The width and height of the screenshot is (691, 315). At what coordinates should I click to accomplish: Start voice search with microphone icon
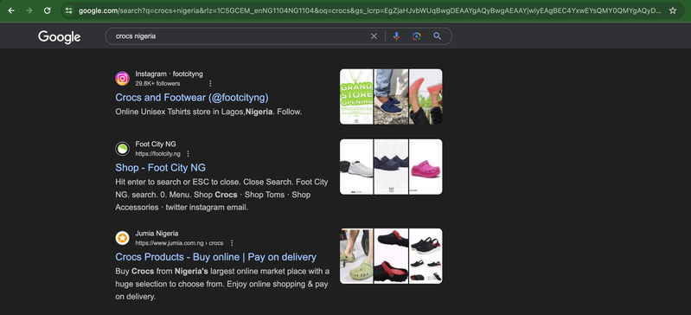coord(396,36)
